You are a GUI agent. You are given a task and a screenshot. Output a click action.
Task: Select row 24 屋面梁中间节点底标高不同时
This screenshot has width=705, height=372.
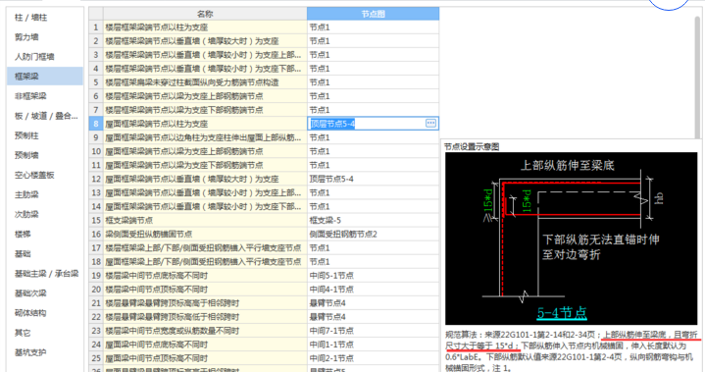[205, 345]
